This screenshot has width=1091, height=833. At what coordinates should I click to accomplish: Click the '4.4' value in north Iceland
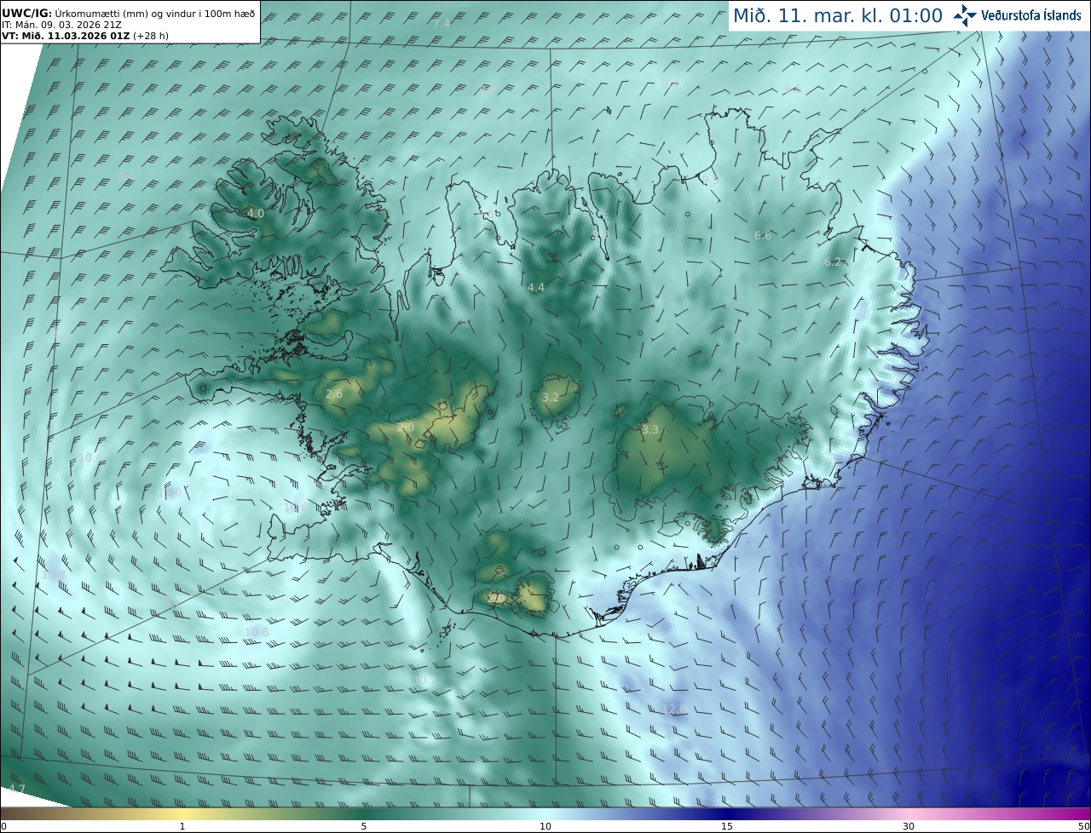(535, 288)
